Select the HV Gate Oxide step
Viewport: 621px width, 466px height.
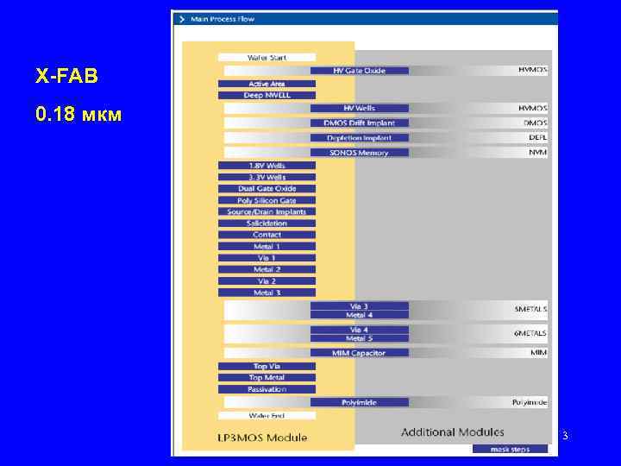pos(359,71)
